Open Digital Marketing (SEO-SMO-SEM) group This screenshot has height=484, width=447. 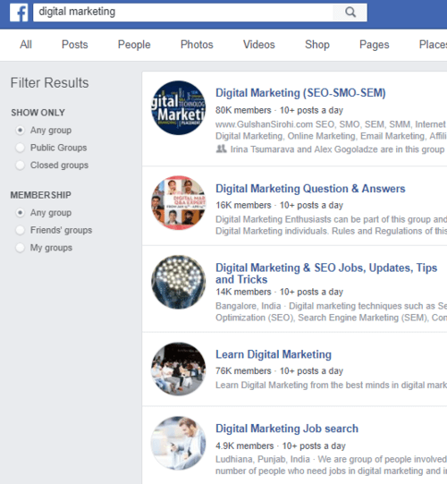pos(300,93)
